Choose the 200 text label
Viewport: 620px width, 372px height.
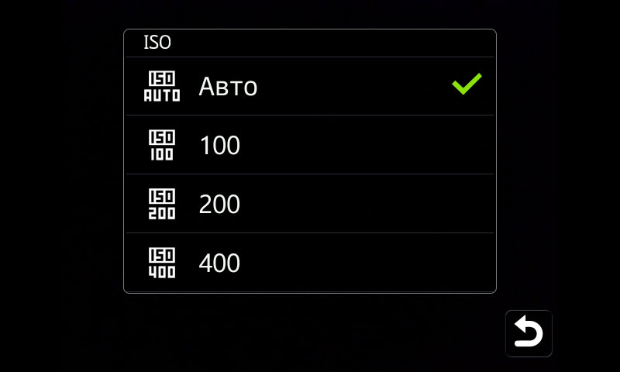click(x=219, y=205)
